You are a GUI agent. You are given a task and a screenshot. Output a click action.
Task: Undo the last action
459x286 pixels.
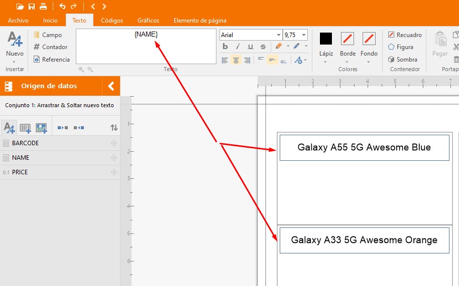(62, 7)
